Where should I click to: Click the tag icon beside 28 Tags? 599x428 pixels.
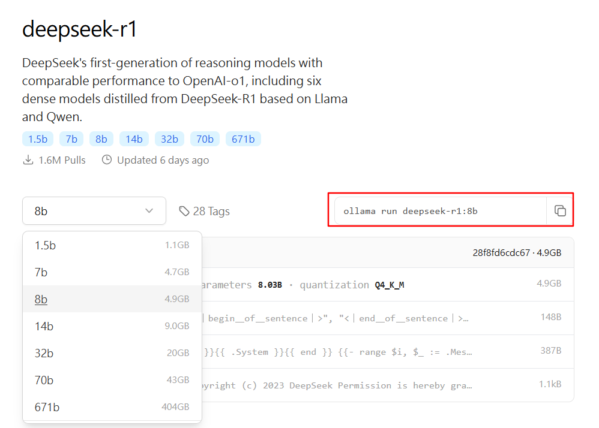[184, 211]
